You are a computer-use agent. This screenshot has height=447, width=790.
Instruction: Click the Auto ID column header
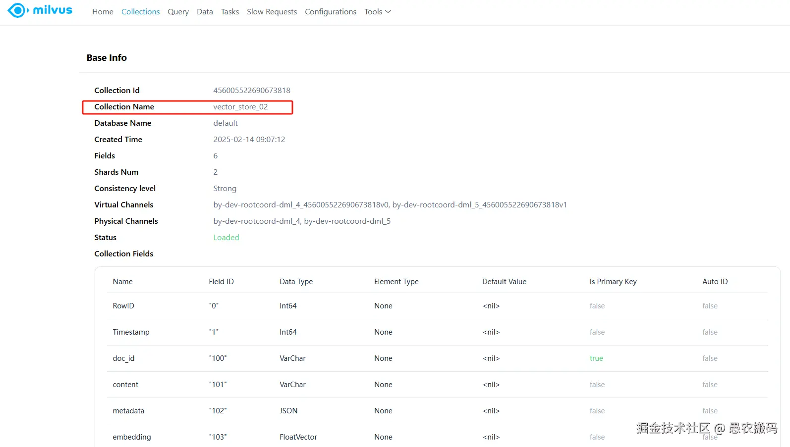(x=715, y=281)
